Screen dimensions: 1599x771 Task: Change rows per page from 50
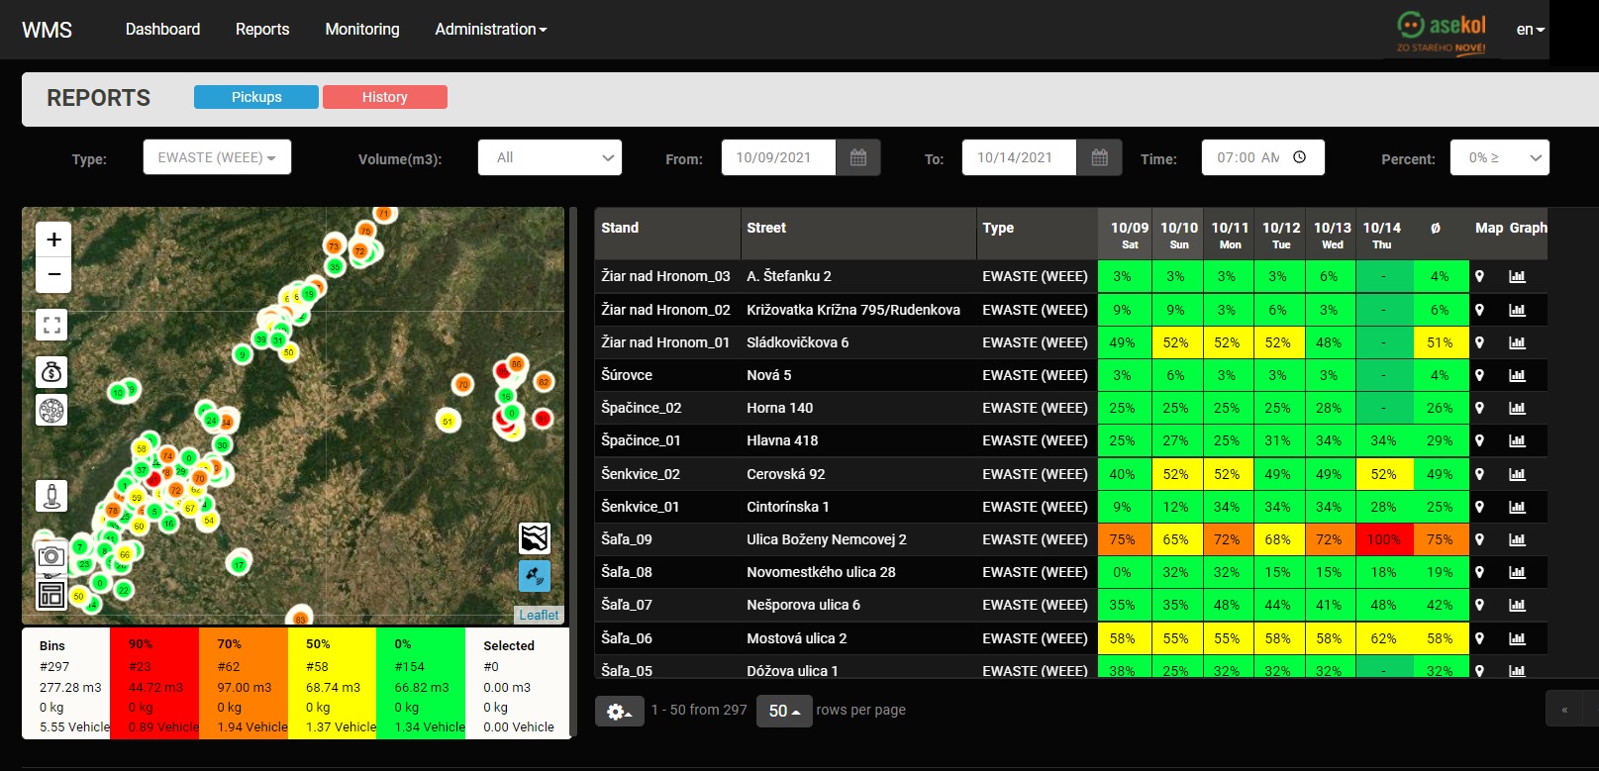784,711
